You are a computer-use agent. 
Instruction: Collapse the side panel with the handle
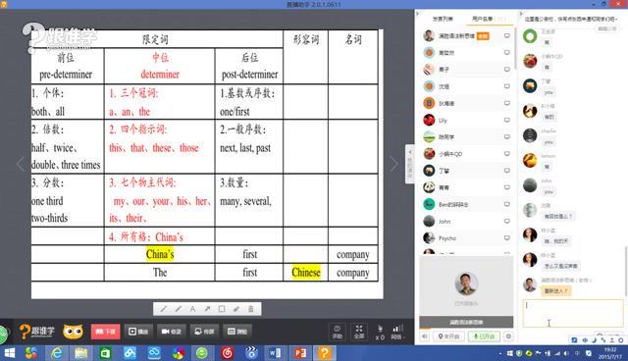tap(410, 164)
